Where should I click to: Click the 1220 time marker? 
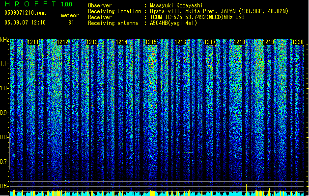(298, 42)
